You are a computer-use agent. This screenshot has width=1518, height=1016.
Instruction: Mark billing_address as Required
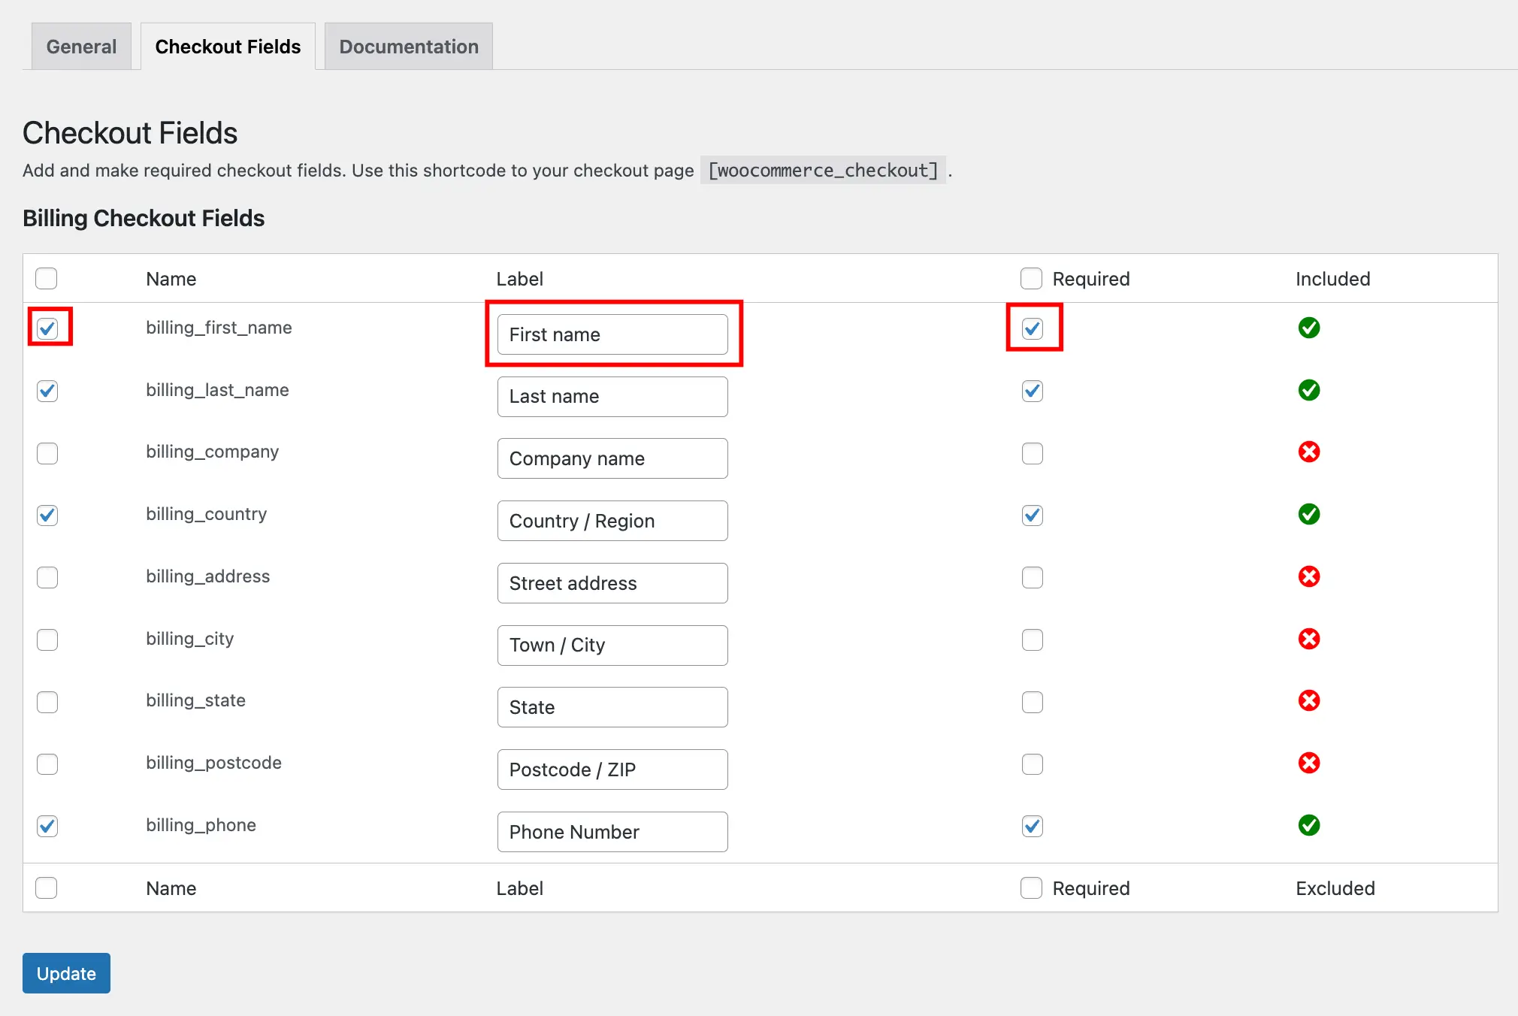[1032, 577]
